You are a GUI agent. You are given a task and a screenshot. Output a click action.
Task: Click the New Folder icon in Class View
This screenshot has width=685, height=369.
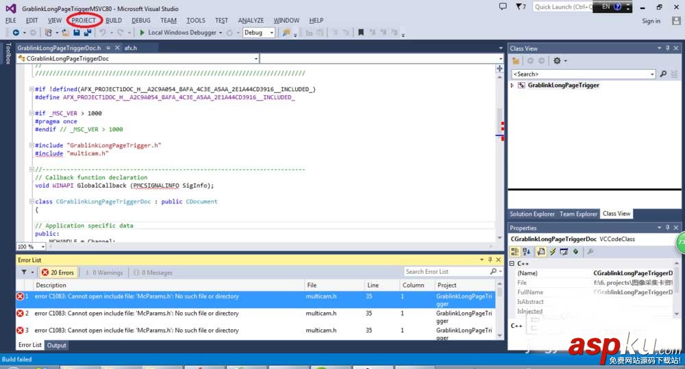[516, 61]
